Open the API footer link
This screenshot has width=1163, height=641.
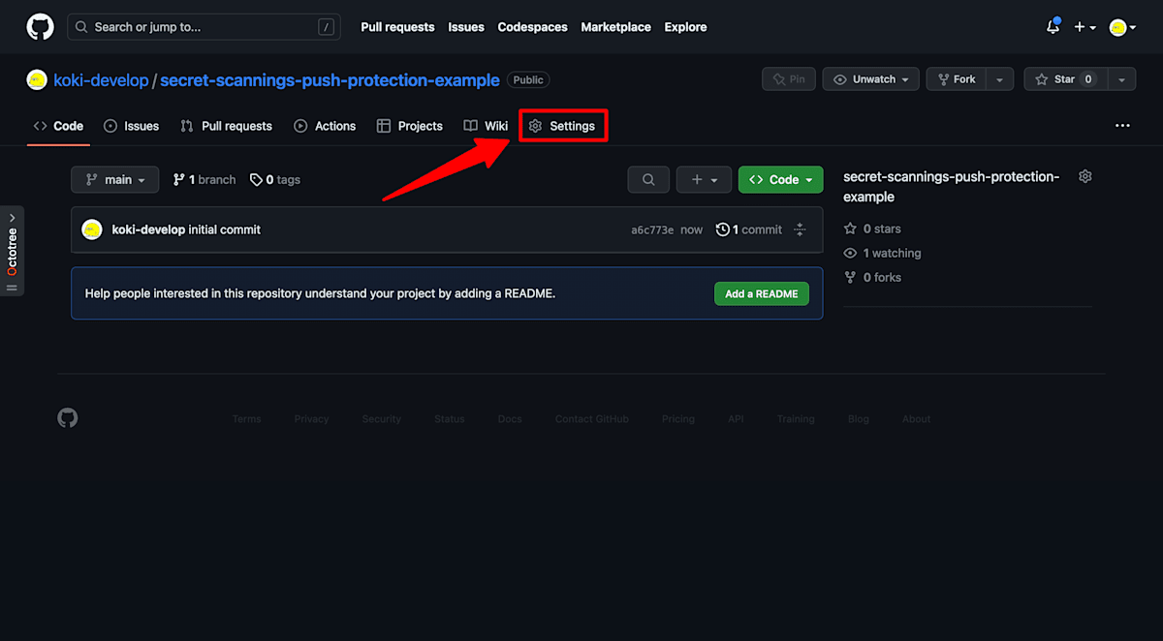click(736, 419)
